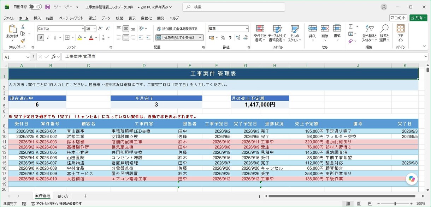Open the Name Box dropdown arrow
431x207 pixels.
point(28,57)
